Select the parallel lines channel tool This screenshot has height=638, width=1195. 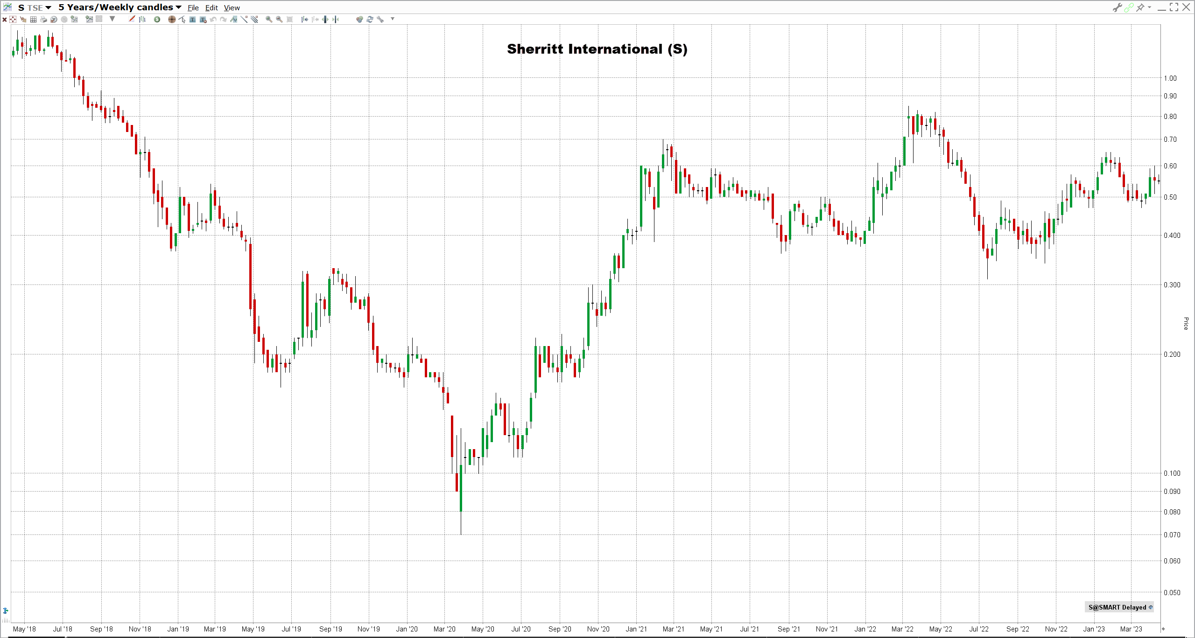[254, 19]
